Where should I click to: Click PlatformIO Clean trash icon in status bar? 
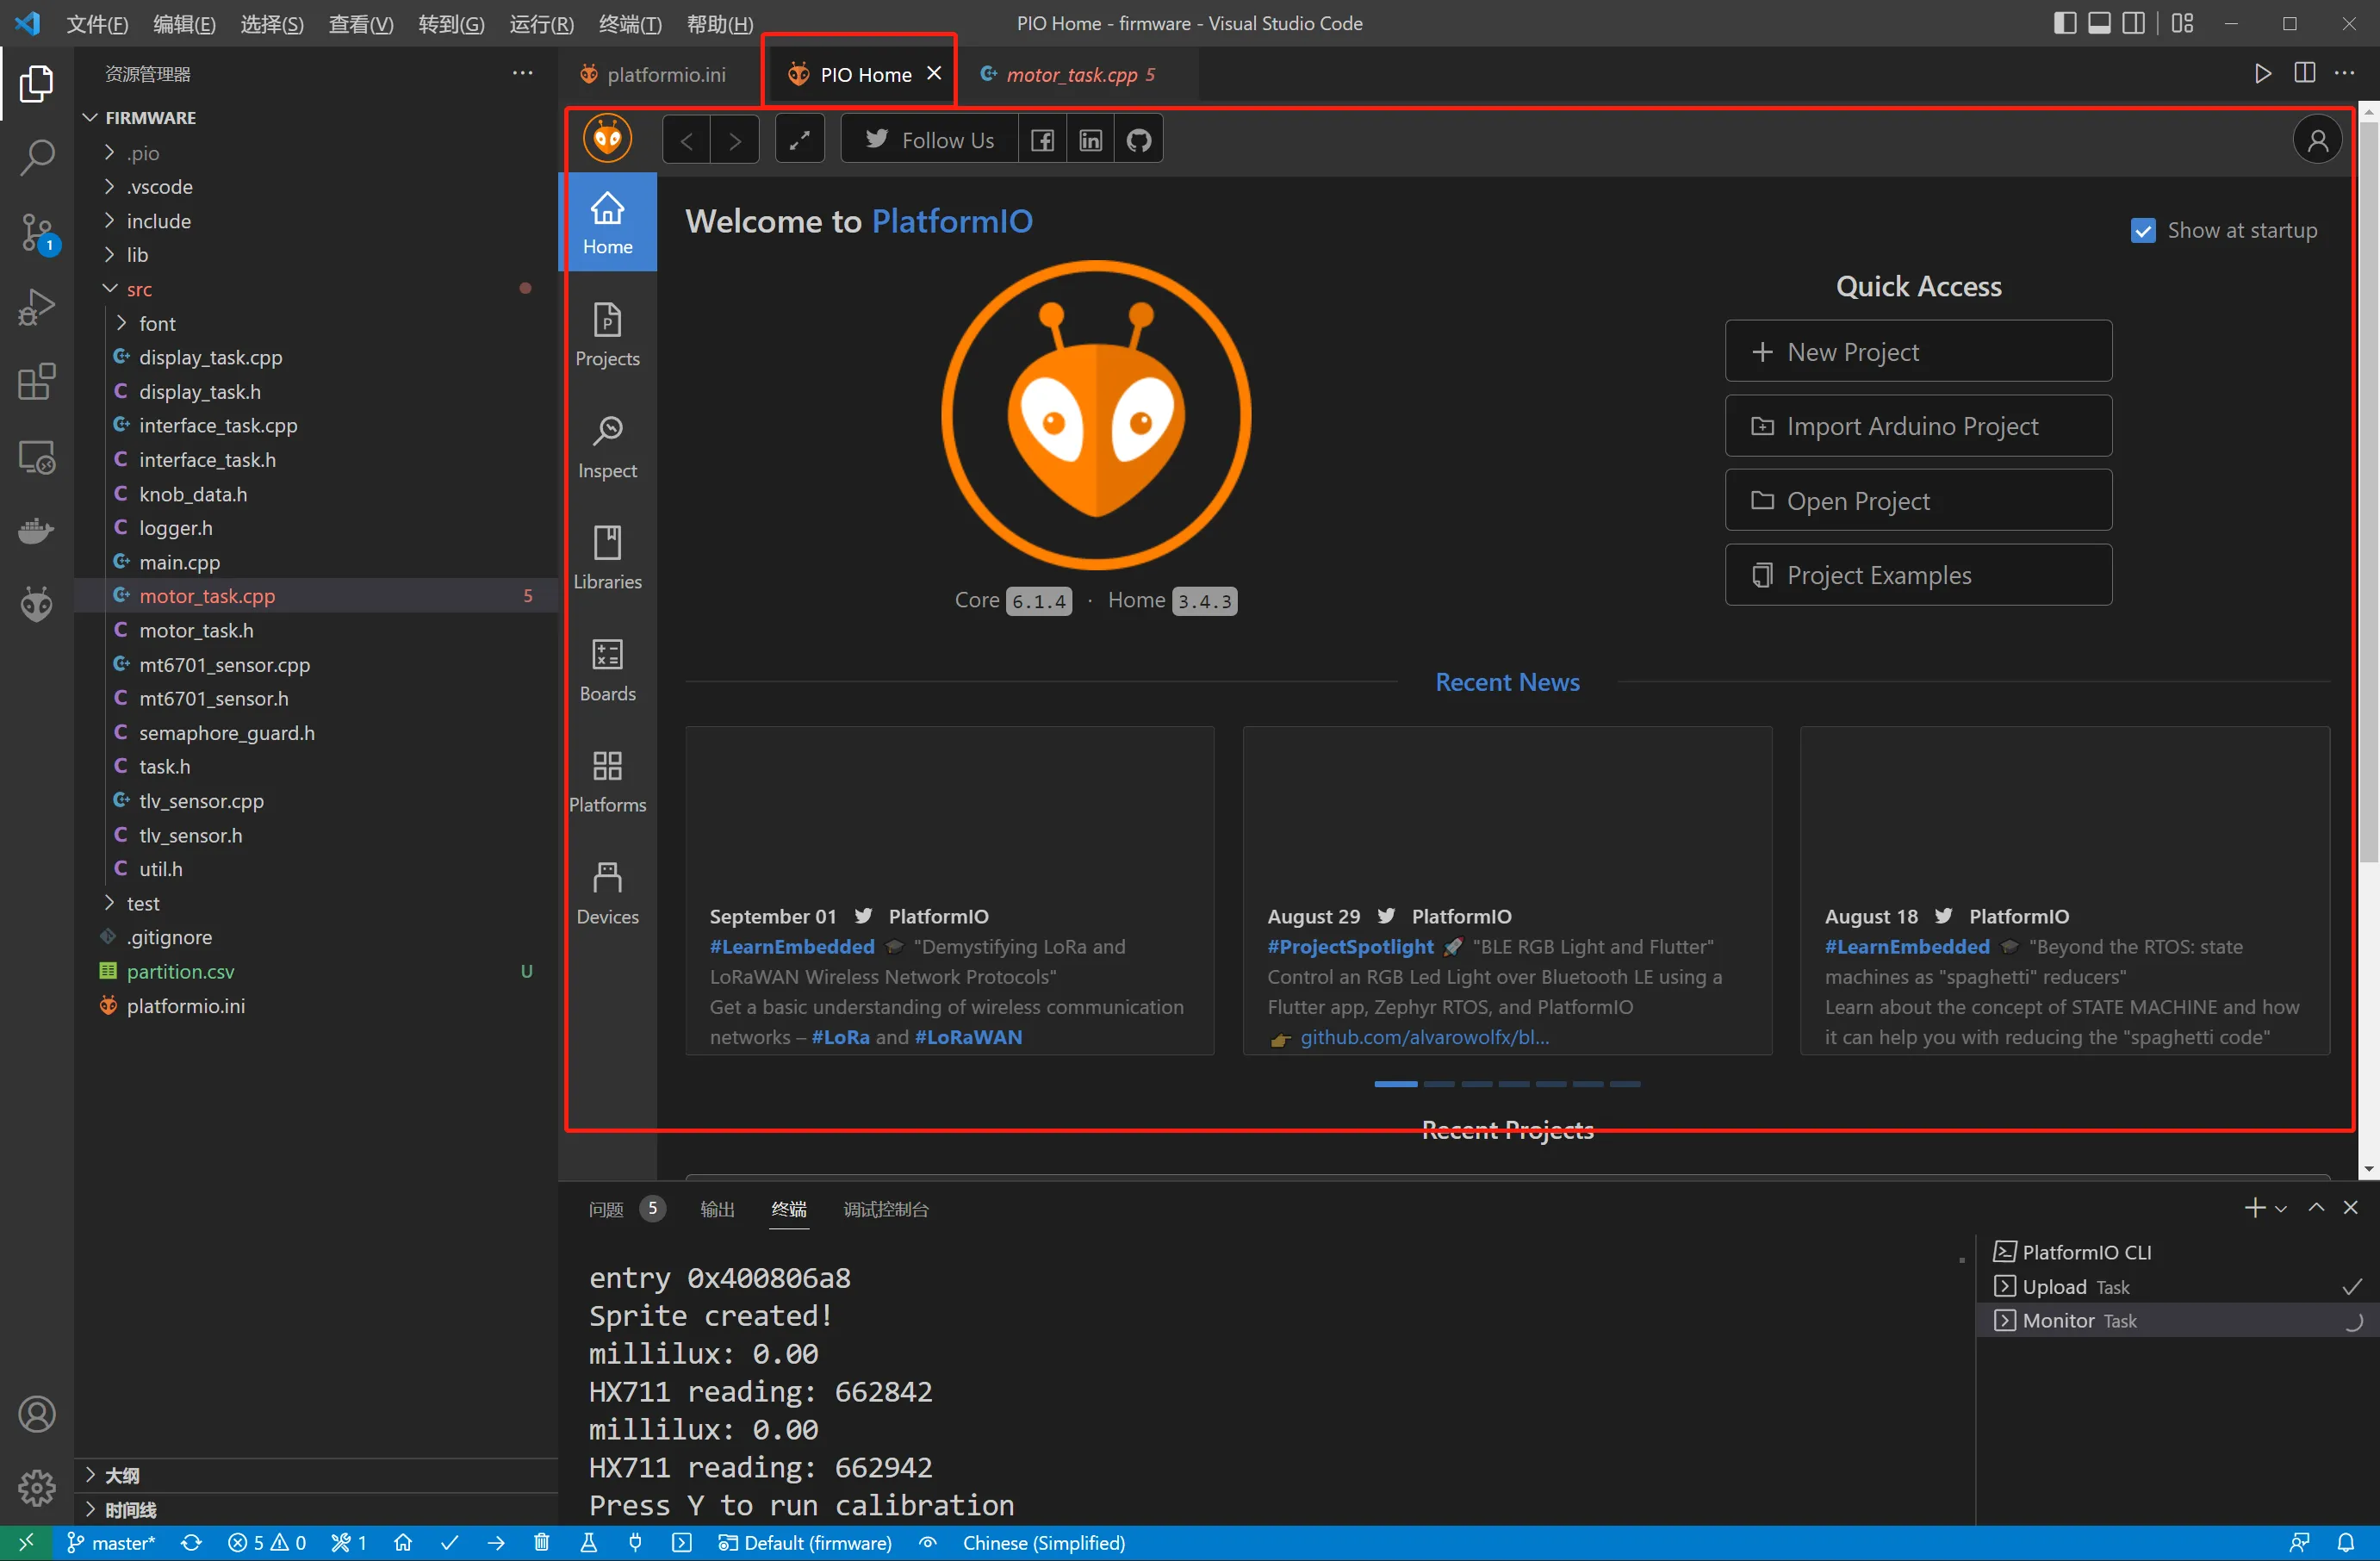pos(542,1543)
